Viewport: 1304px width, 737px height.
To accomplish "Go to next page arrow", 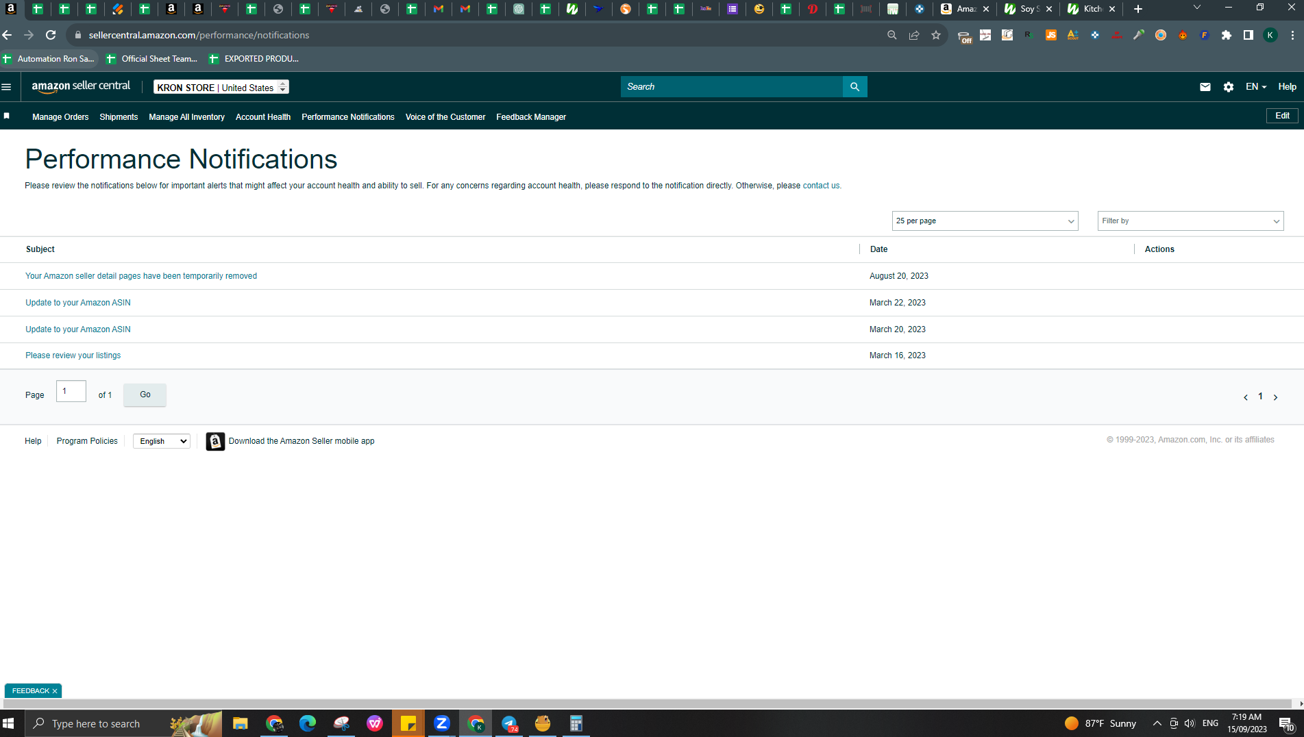I will (x=1276, y=397).
